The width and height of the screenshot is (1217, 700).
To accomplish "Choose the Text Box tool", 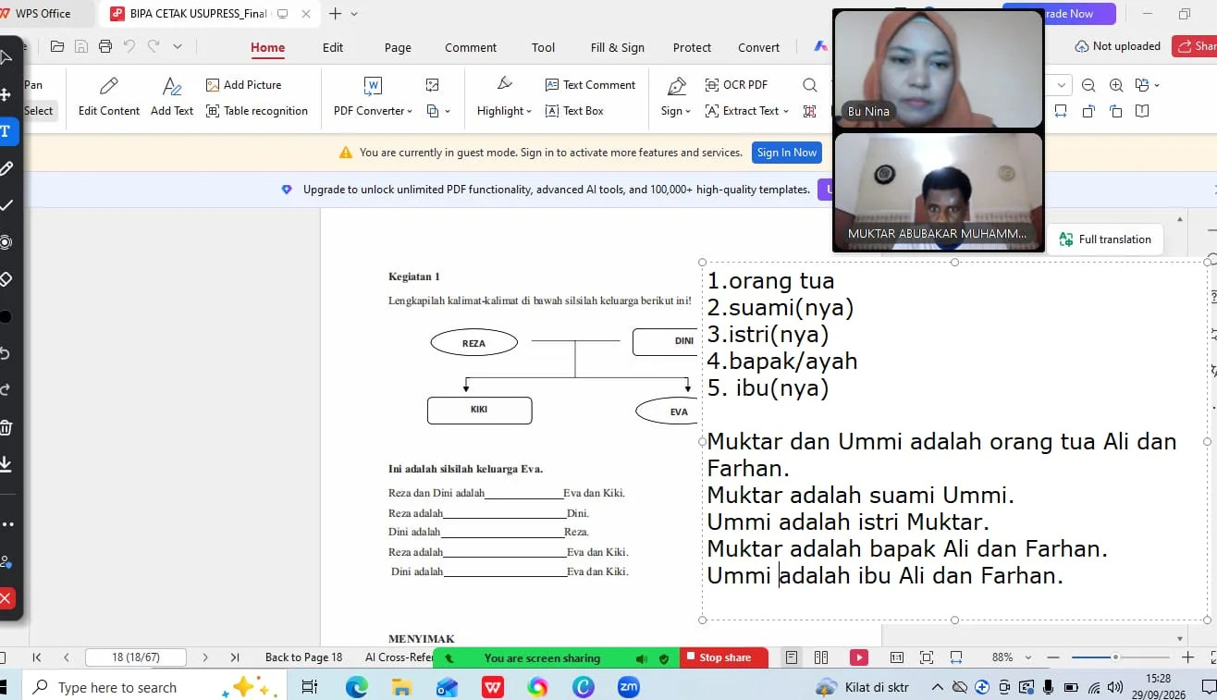I will point(573,111).
